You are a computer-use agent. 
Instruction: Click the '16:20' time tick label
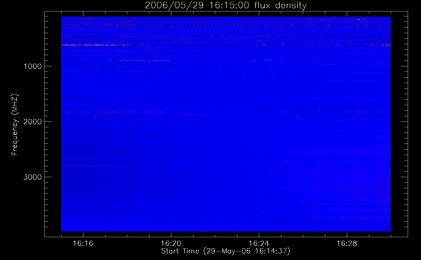[x=171, y=243]
